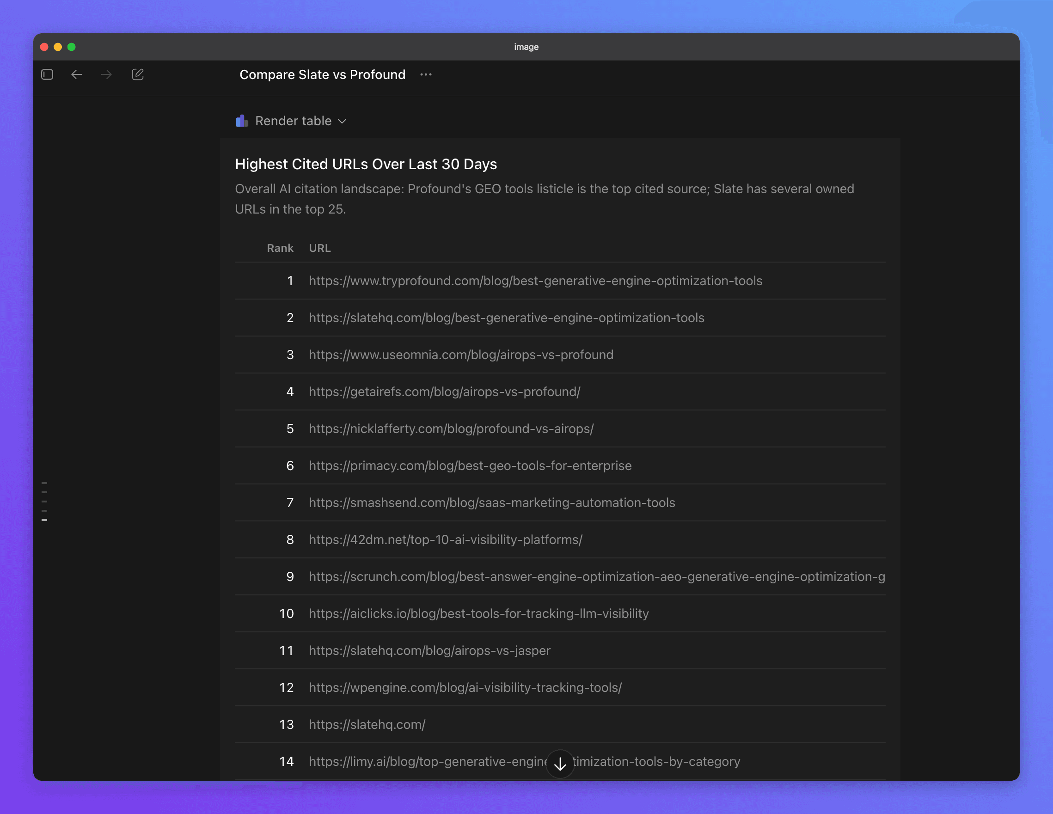Open the three-dot options menu
The width and height of the screenshot is (1053, 814).
[426, 74]
